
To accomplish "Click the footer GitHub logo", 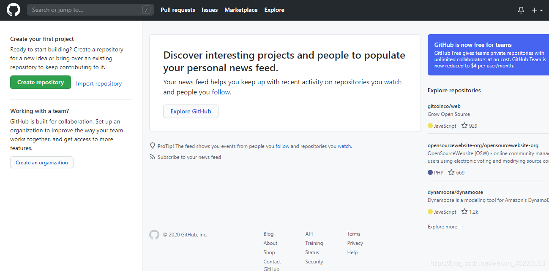I will tap(154, 235).
